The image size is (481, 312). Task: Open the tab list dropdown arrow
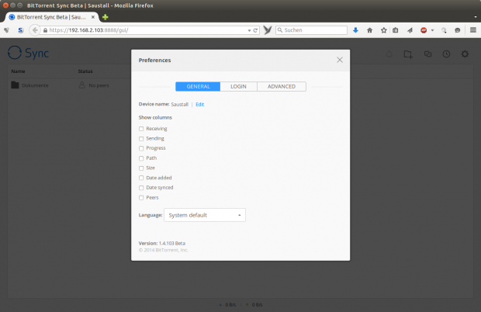click(476, 17)
